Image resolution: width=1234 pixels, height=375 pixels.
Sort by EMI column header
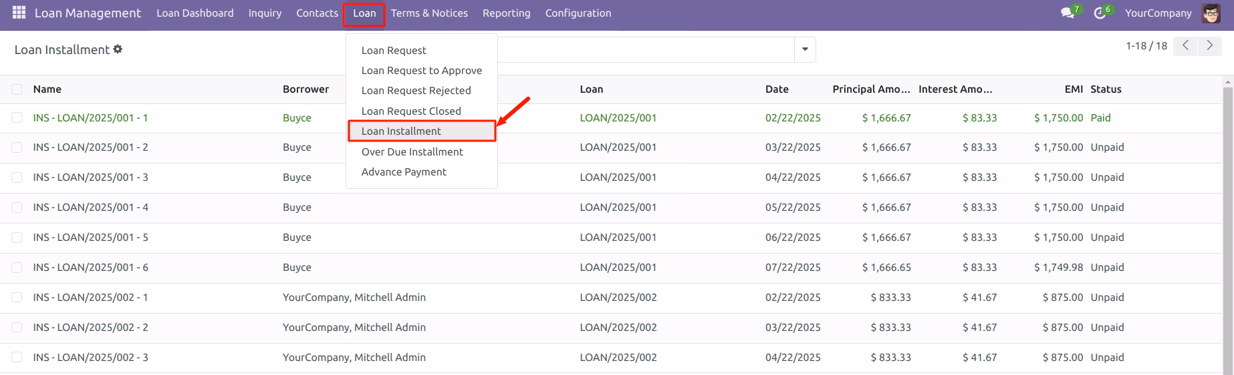1074,89
